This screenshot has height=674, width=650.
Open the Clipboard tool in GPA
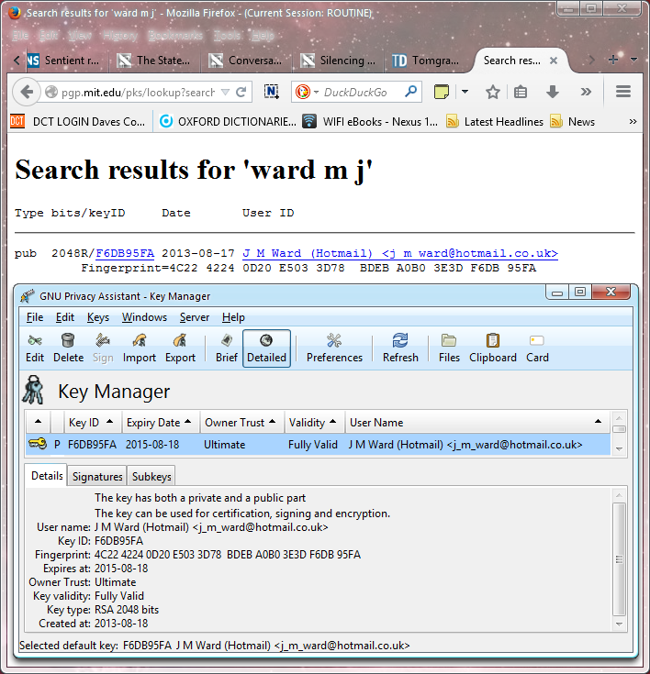[x=492, y=348]
